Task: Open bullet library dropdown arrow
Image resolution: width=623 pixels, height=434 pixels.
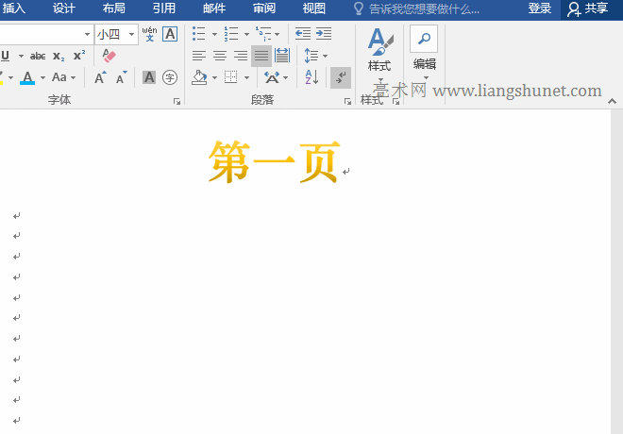Action: pyautogui.click(x=214, y=35)
